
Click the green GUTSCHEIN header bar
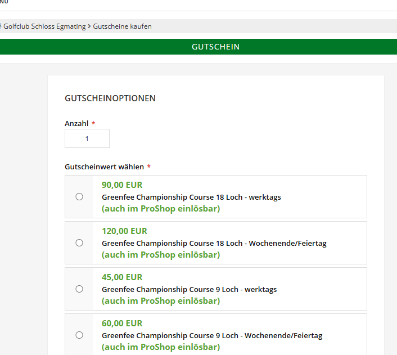click(198, 47)
